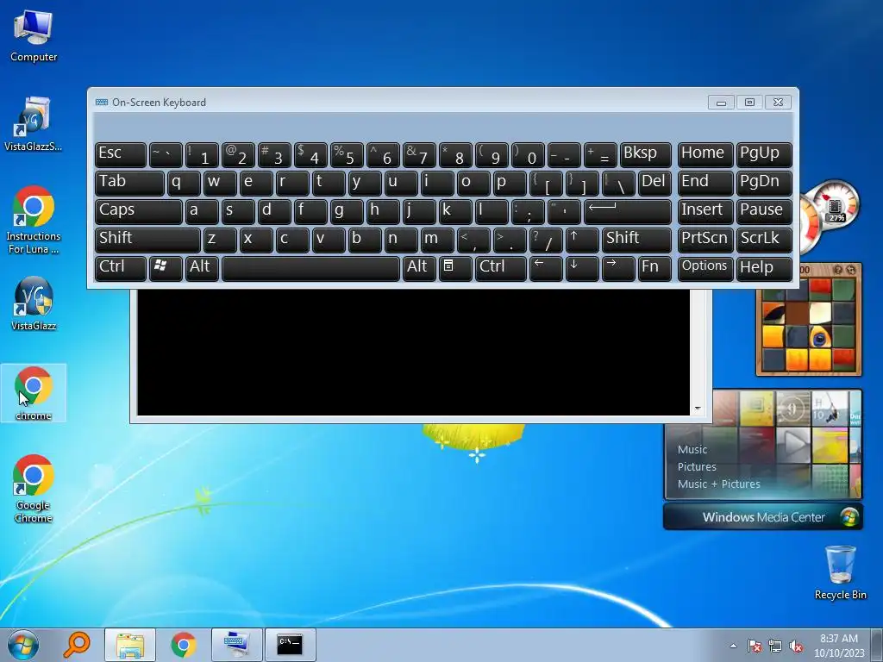The width and height of the screenshot is (883, 662).
Task: Toggle the Caps lock key
Action: 138,212
